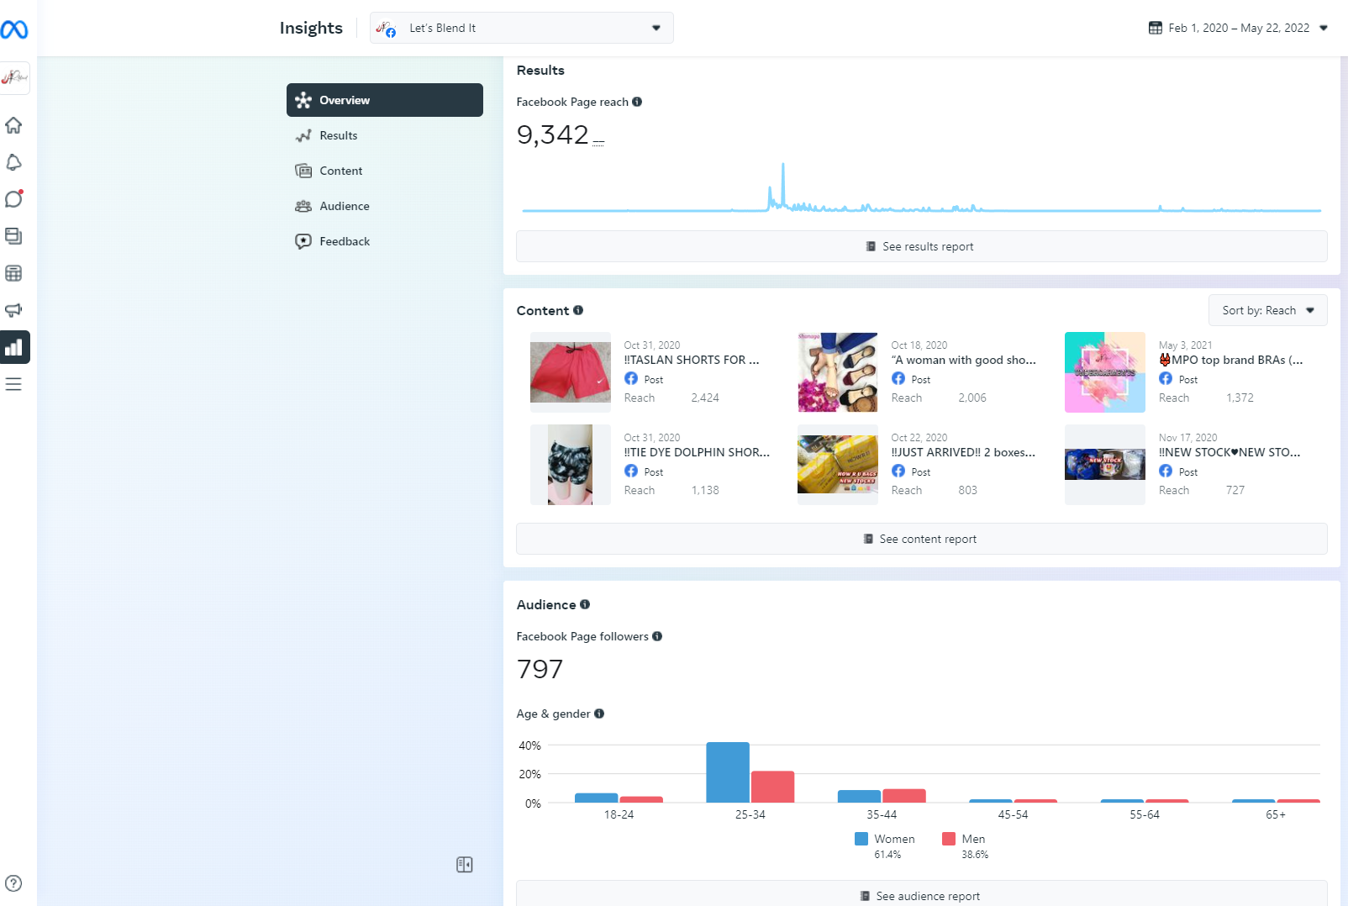The width and height of the screenshot is (1348, 906).
Task: Click NEW STOCK♥NEW STO... post title
Action: pyautogui.click(x=1230, y=452)
